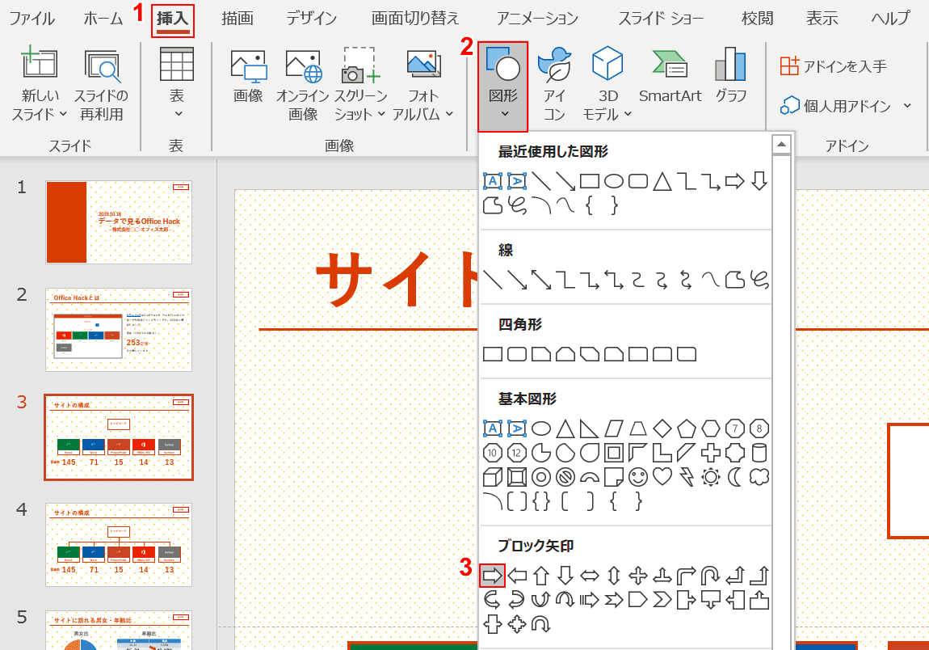Select slide 3 thumbnail
Viewport: 929px width, 650px height.
tap(119, 437)
